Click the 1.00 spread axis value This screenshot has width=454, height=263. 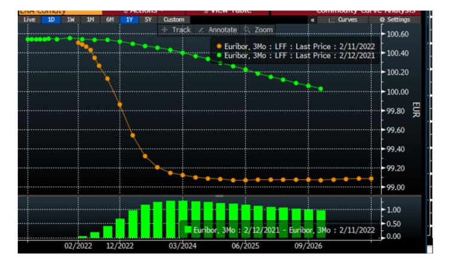tap(394, 210)
